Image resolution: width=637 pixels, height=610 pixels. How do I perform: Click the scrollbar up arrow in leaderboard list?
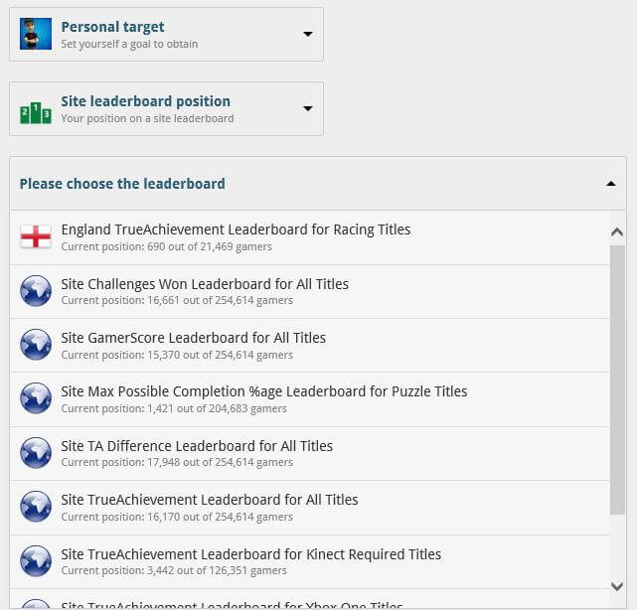pyautogui.click(x=617, y=231)
